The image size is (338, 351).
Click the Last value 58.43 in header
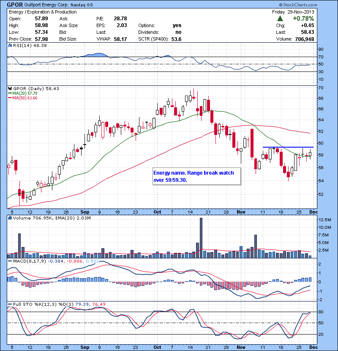(307, 32)
